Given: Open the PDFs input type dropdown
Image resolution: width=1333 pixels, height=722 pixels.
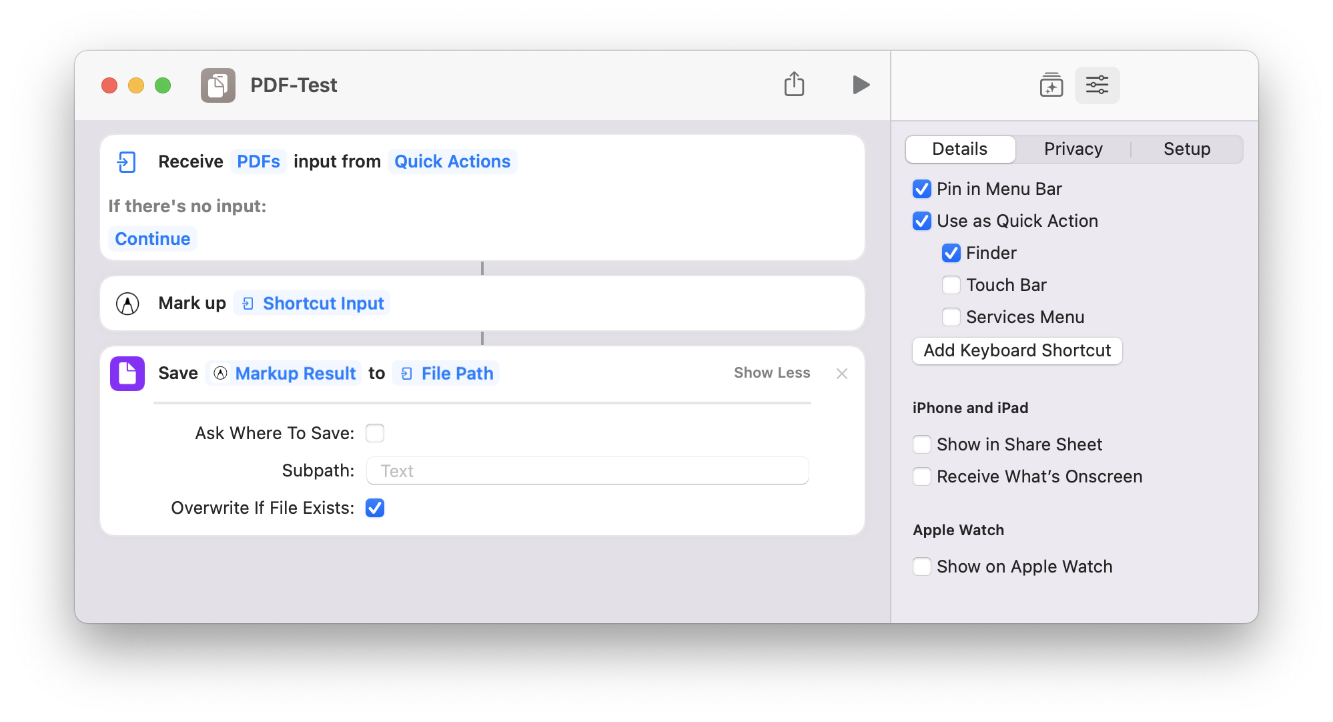Looking at the screenshot, I should pos(258,161).
